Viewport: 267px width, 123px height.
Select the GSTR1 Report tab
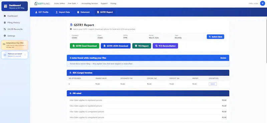coord(105,12)
